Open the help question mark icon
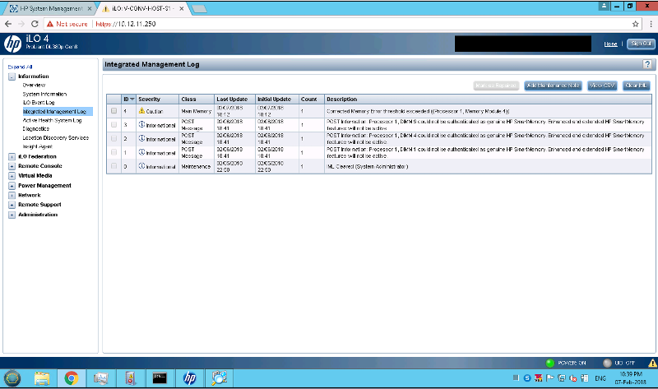The width and height of the screenshot is (658, 389). coord(647,64)
